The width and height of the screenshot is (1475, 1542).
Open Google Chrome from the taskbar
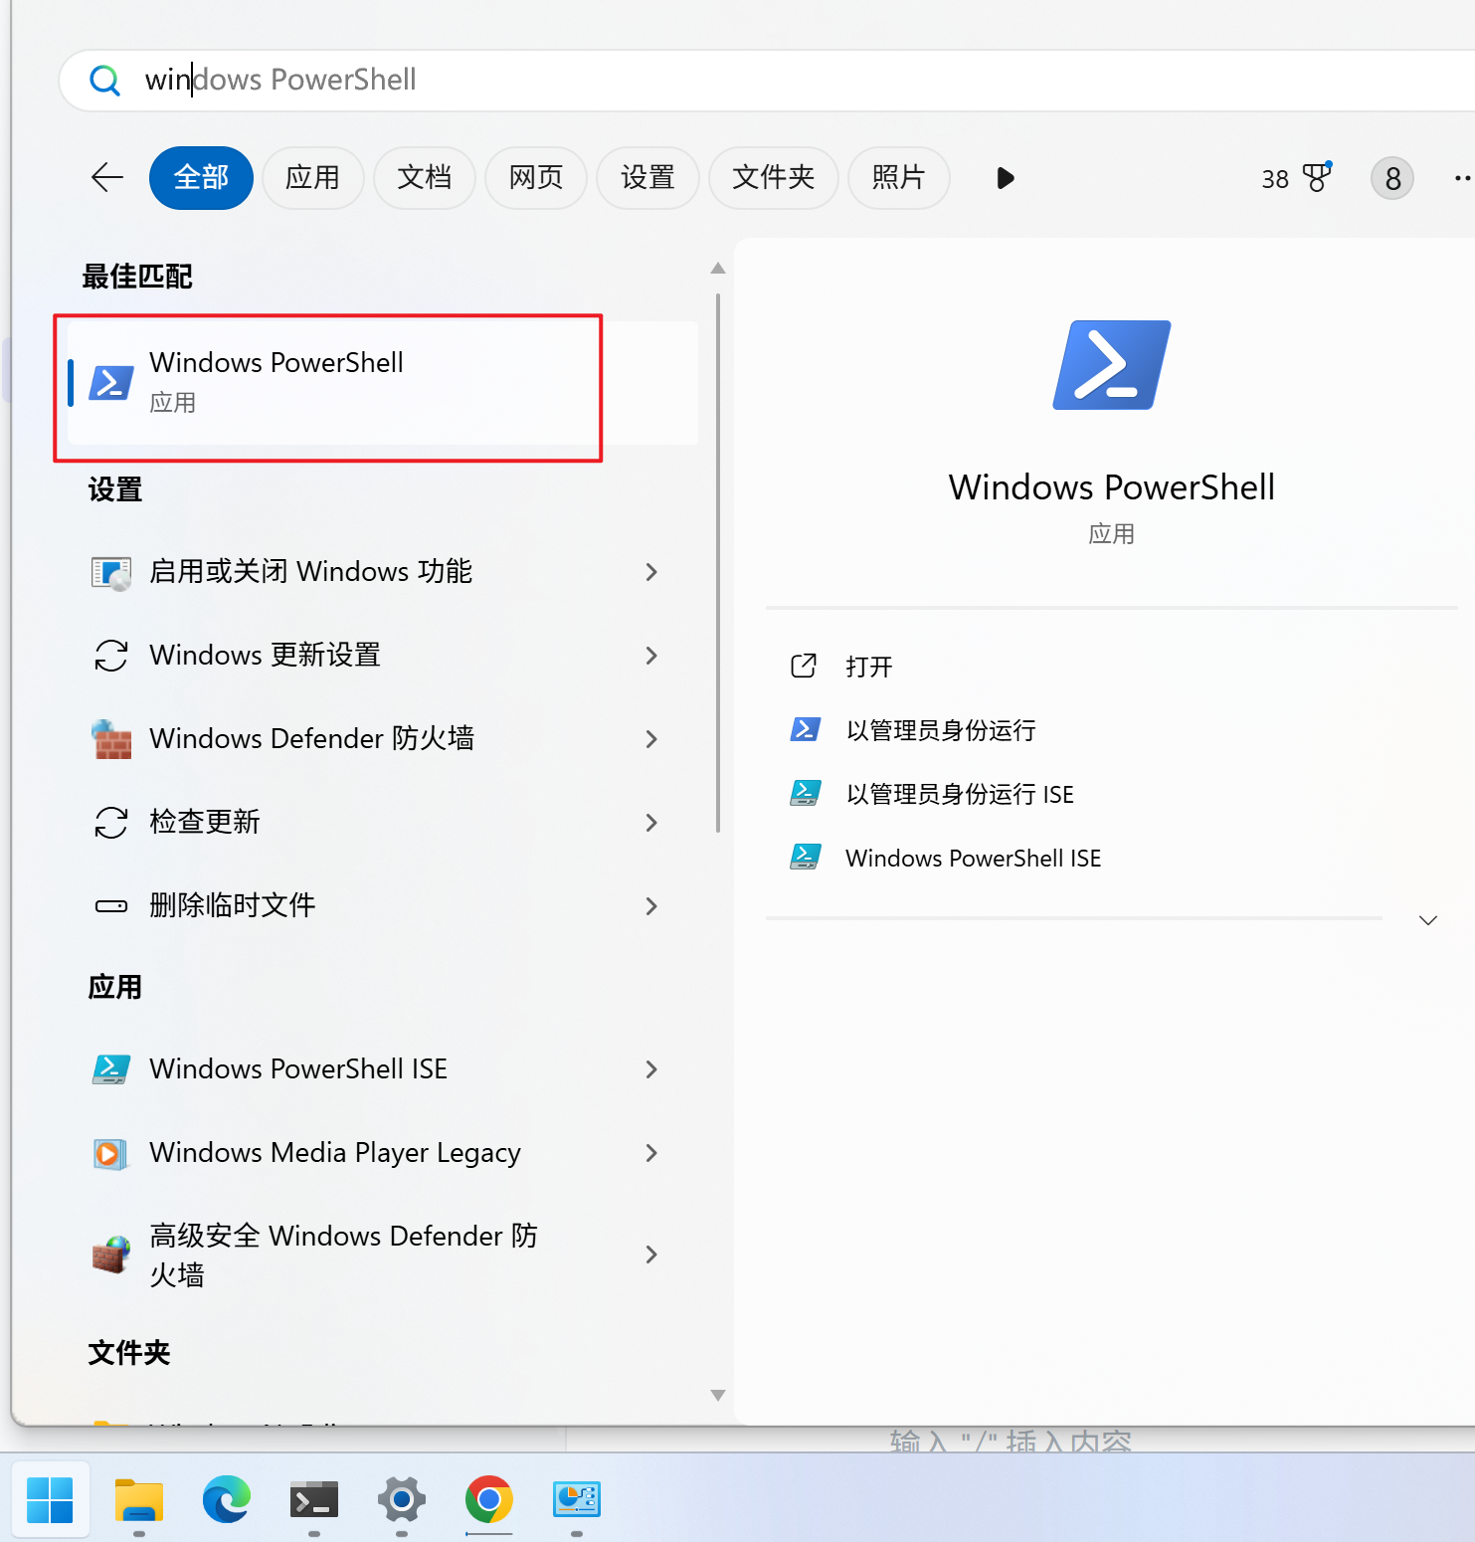point(488,1499)
